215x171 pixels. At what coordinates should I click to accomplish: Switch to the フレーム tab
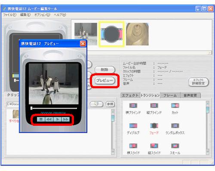[170, 95]
